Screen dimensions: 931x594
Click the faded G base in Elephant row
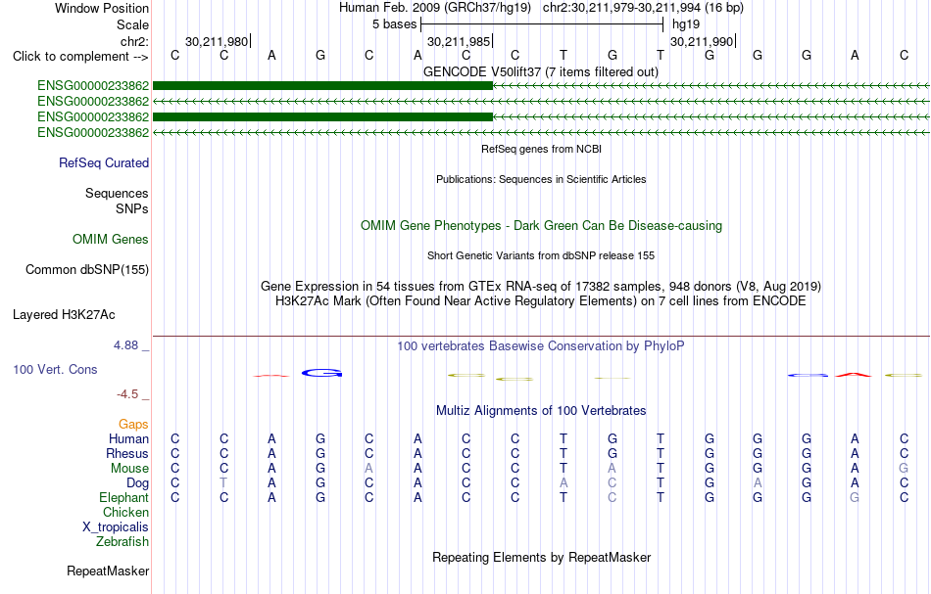pos(855,498)
